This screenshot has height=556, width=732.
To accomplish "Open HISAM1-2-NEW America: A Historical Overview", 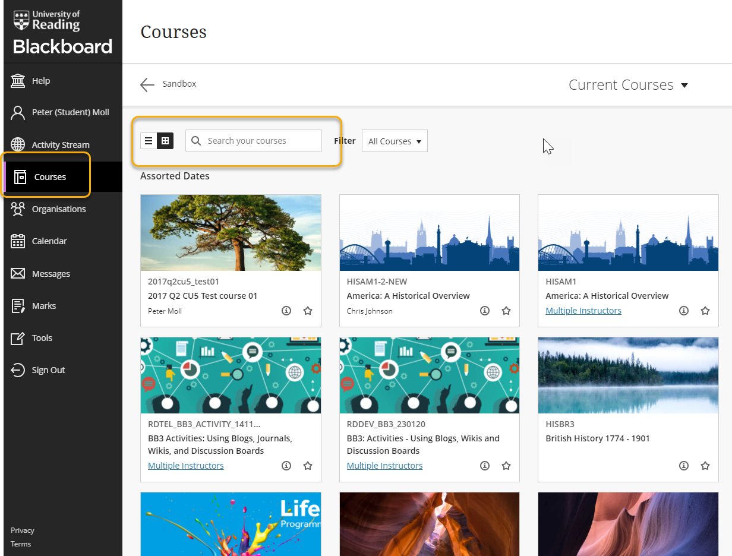I will 408,296.
